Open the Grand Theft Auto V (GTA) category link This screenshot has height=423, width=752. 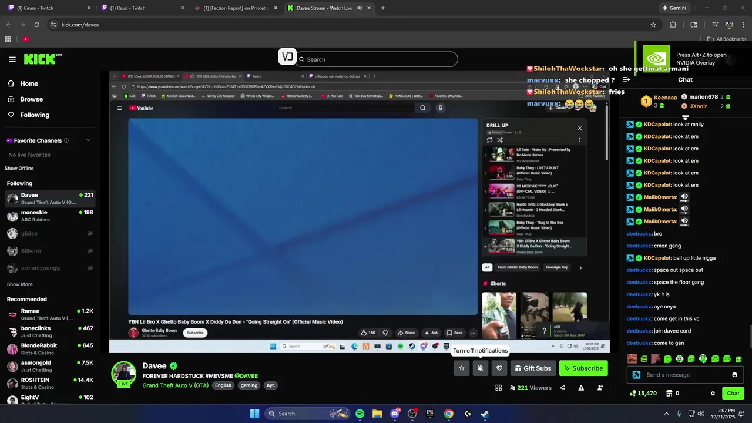pyautogui.click(x=175, y=385)
